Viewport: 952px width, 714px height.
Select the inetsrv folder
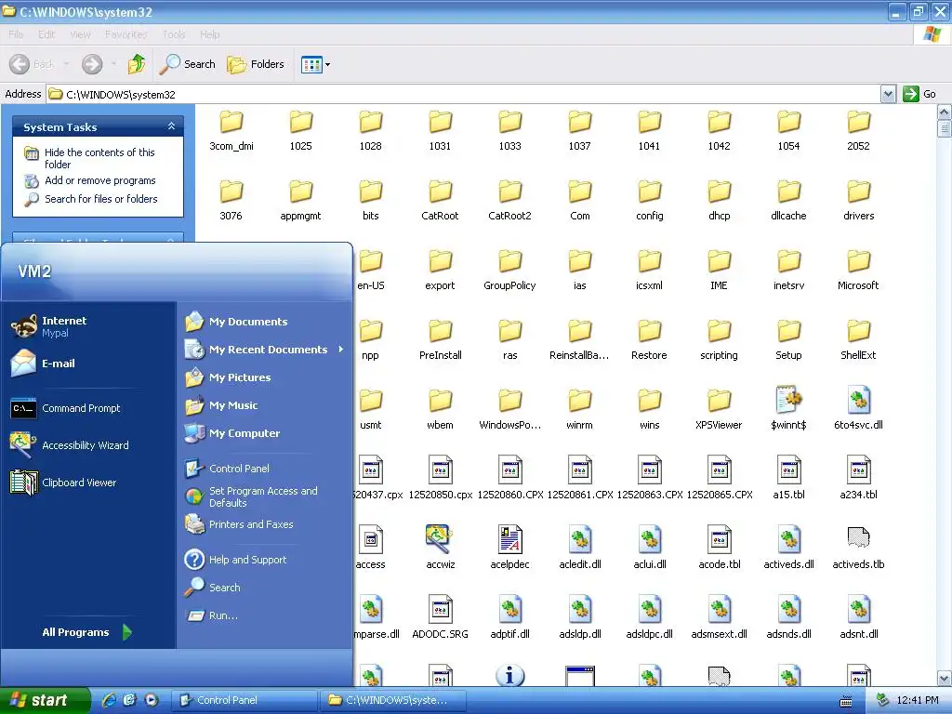tap(788, 271)
